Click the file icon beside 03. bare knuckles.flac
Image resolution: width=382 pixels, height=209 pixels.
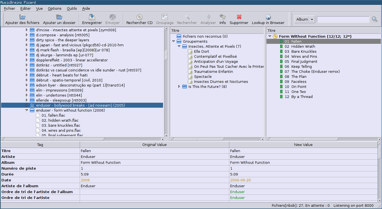tap(38, 125)
